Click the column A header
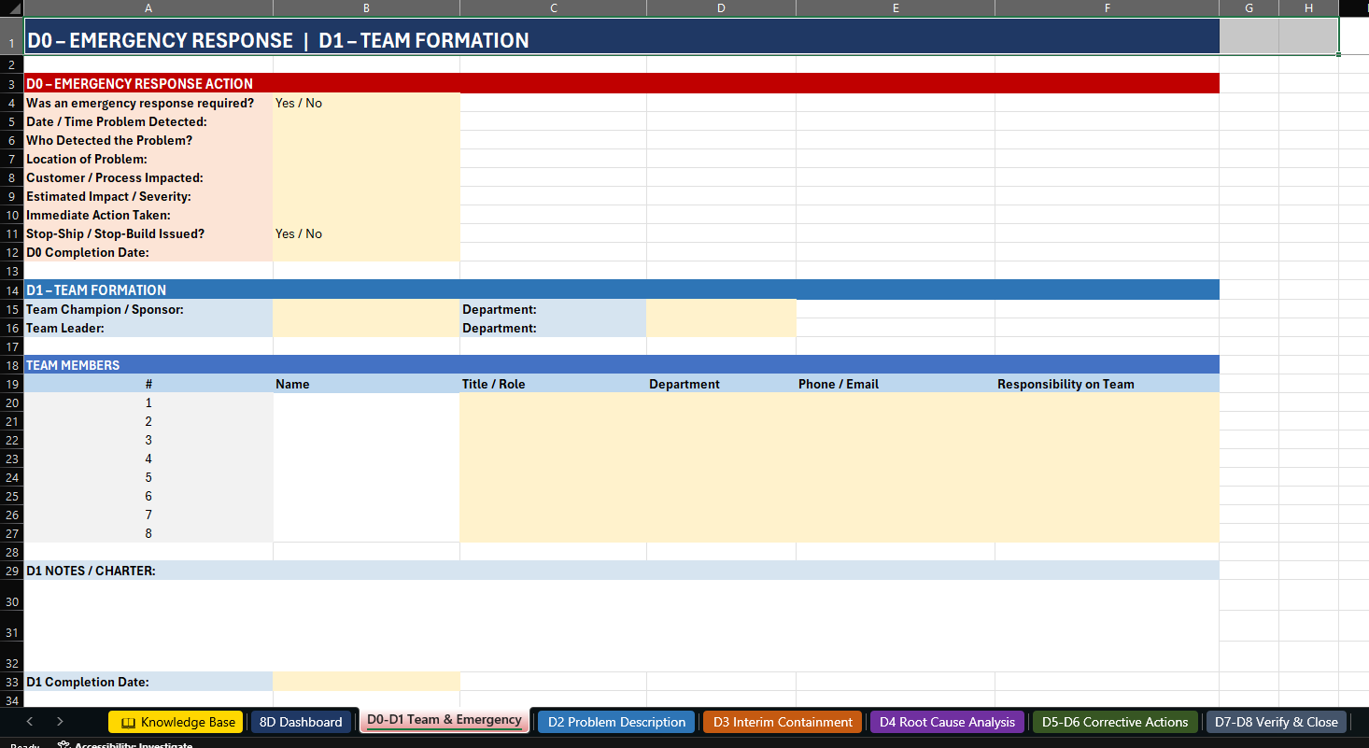Viewport: 1369px width, 748px height. [x=148, y=7]
